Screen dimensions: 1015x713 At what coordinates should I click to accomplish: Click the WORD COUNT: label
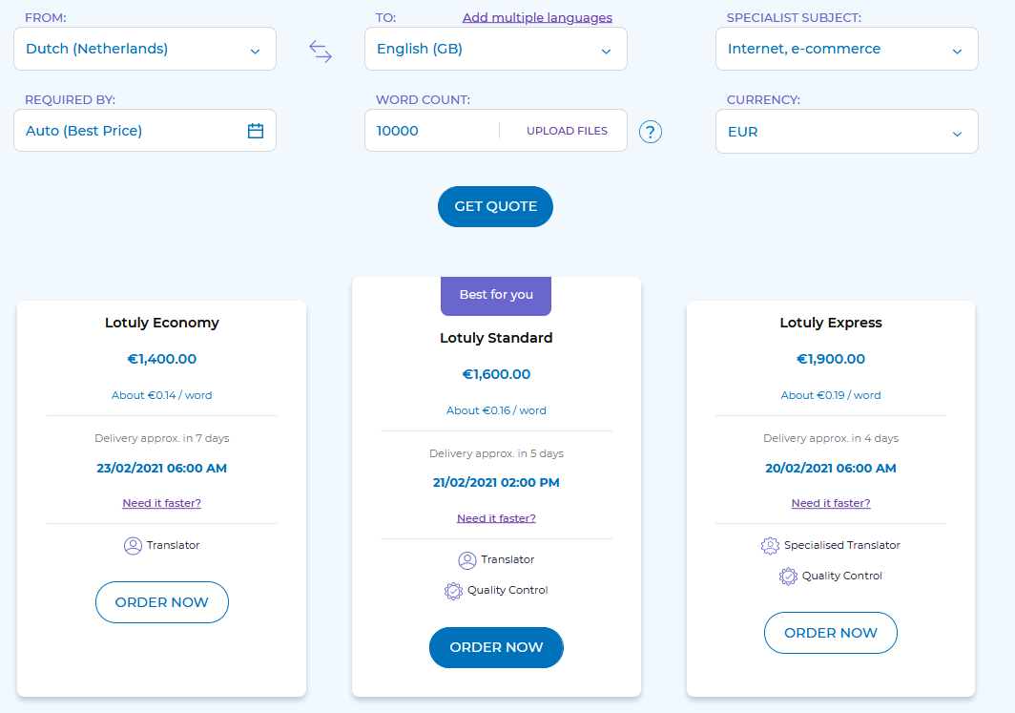click(423, 99)
